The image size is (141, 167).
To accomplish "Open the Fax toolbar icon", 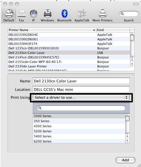I will (x=21, y=15).
